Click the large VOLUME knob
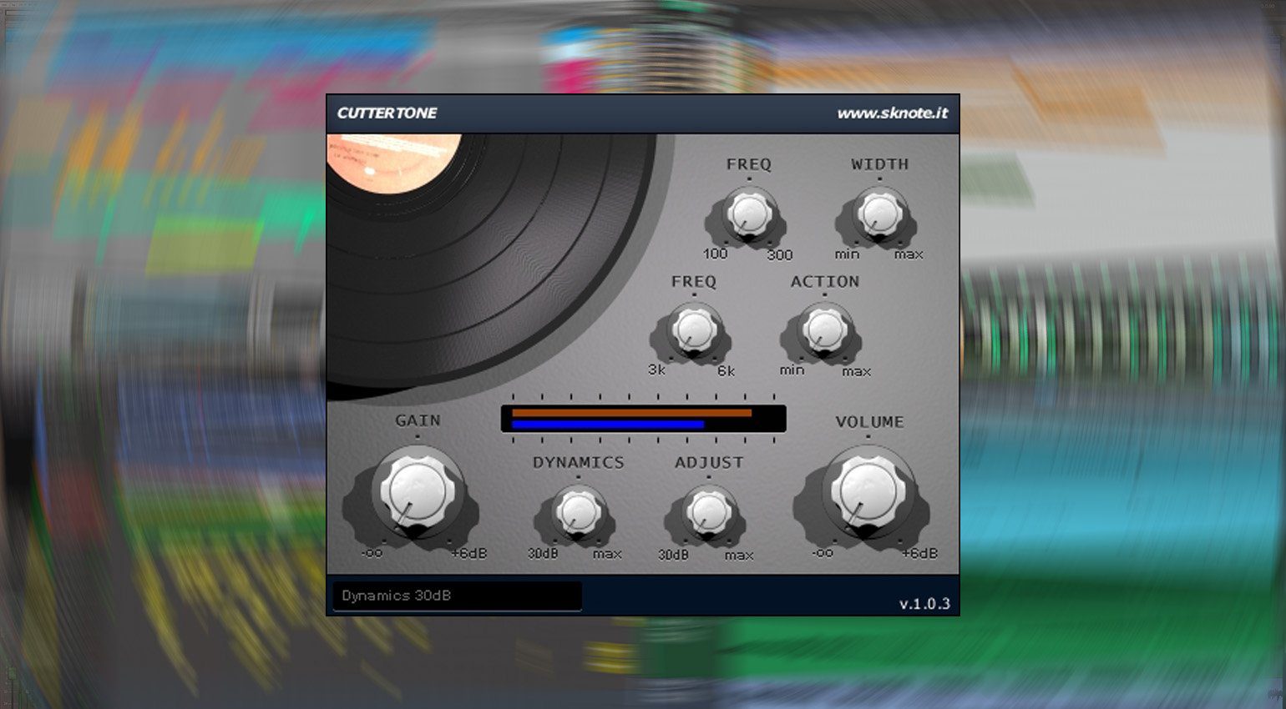Screen dimensions: 1286x709 868,490
